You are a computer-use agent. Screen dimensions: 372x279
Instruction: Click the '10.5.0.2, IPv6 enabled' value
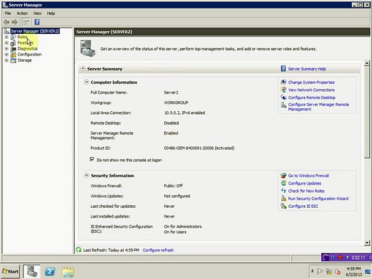tap(184, 113)
